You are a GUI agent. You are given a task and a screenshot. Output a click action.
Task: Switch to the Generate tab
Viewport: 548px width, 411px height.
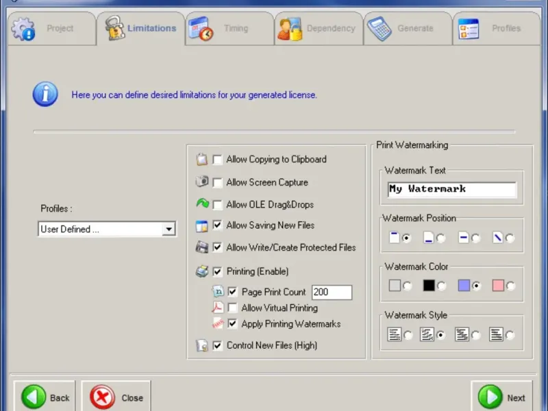click(408, 29)
